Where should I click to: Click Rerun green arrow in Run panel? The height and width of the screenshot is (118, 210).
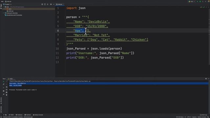tap(4, 81)
